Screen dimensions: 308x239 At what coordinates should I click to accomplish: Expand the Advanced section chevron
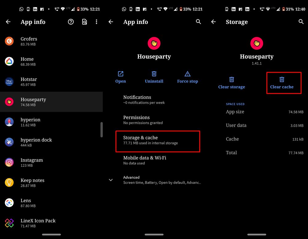111,180
